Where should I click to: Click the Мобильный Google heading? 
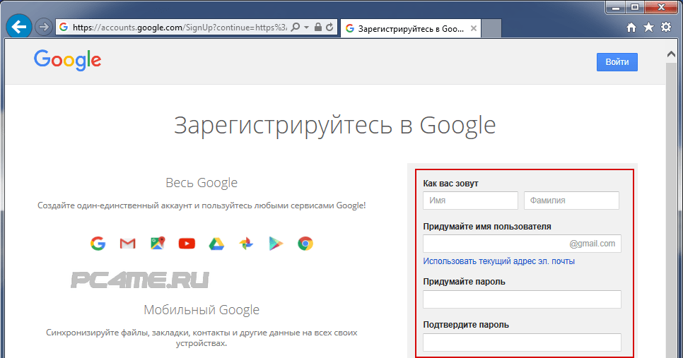(x=202, y=310)
